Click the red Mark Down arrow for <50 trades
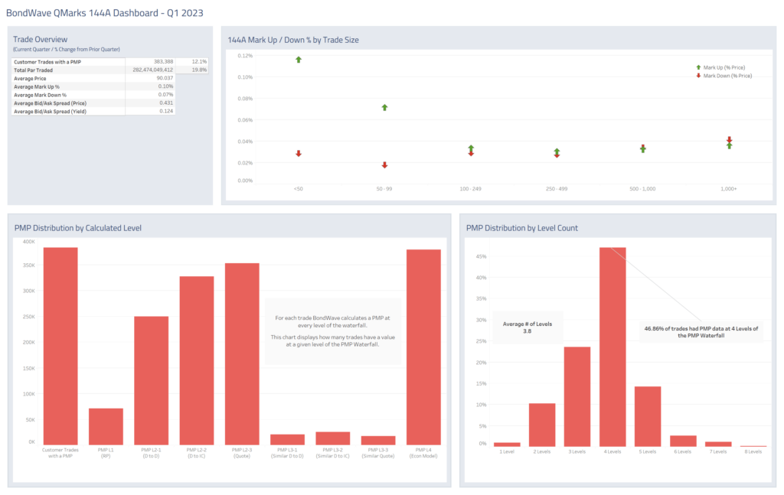784x495 pixels. click(x=299, y=154)
